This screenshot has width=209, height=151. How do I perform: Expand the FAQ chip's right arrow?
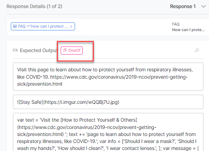tap(71, 27)
